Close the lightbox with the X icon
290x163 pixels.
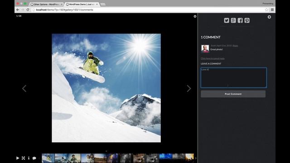tap(195, 16)
